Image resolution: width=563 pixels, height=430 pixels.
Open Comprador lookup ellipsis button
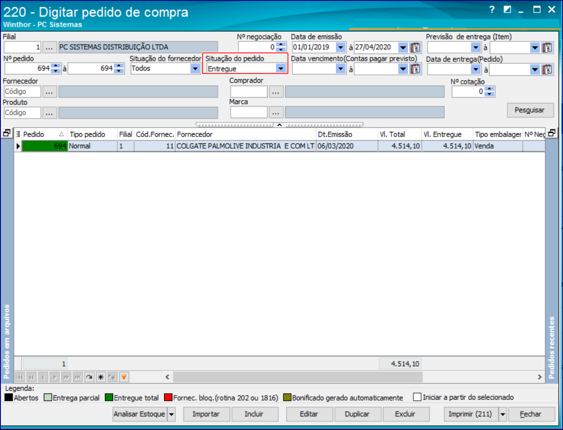coord(276,91)
